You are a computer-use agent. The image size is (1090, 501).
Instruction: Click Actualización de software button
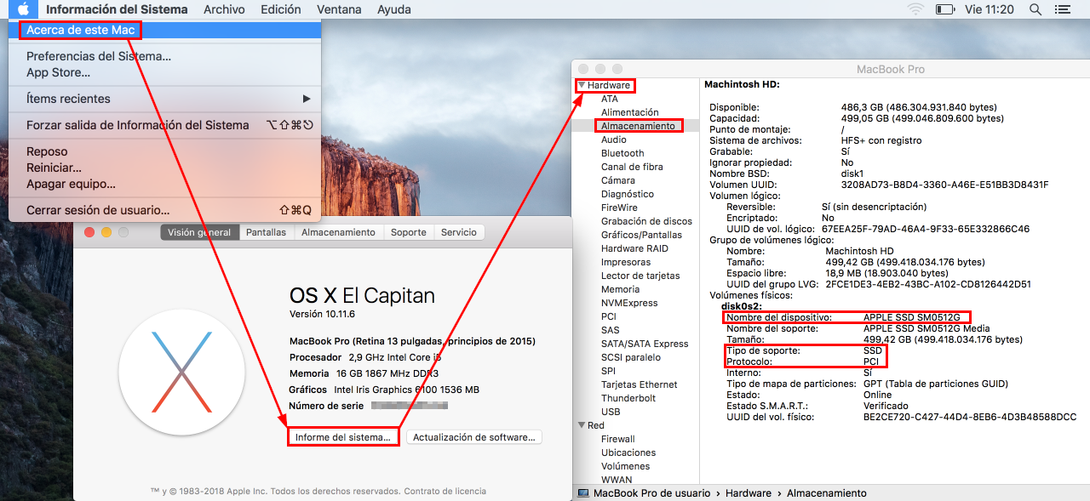[x=474, y=437]
